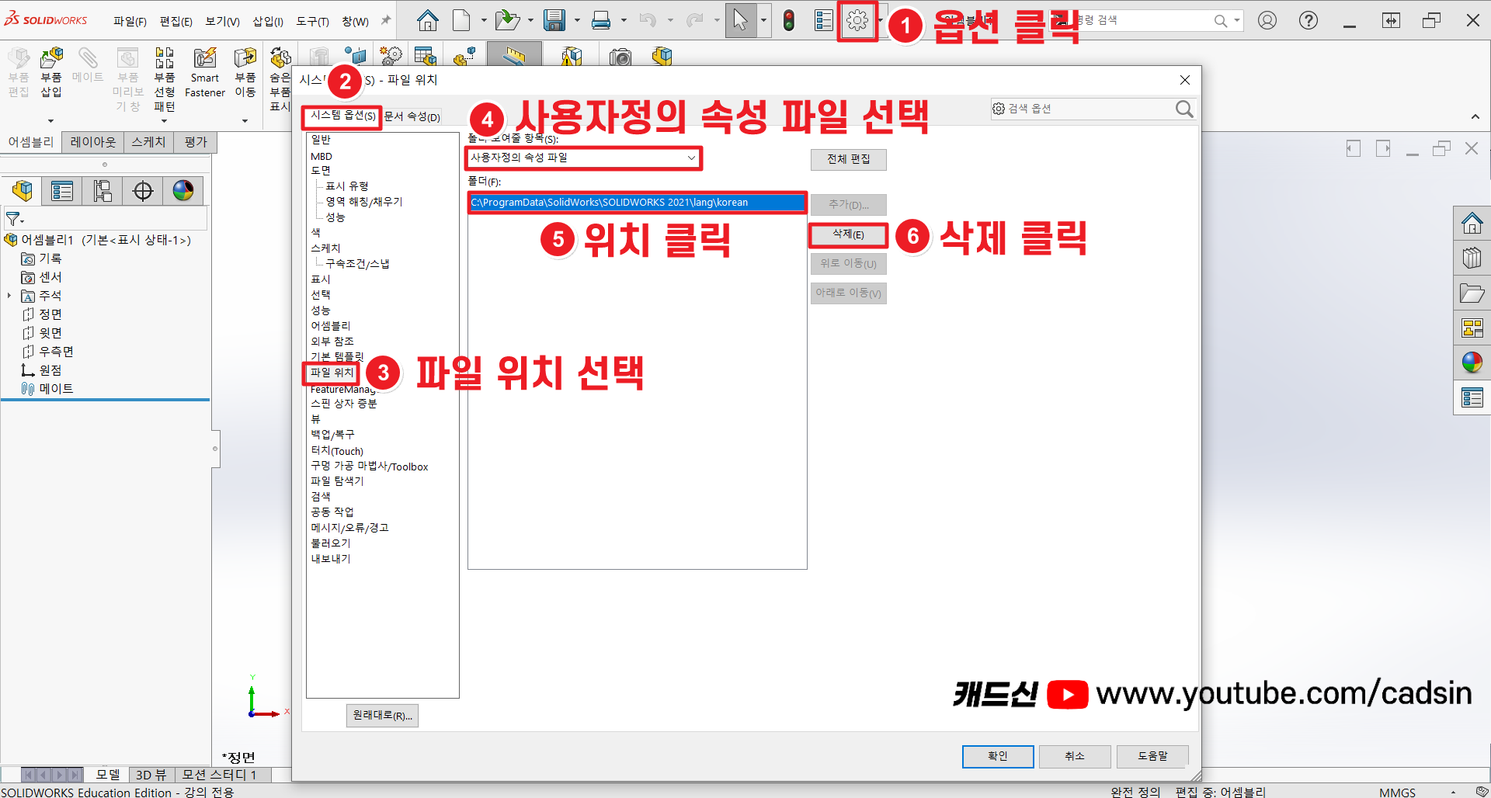Expand the Save button dropdown arrow
Screen dimensions: 1491x798
577,21
